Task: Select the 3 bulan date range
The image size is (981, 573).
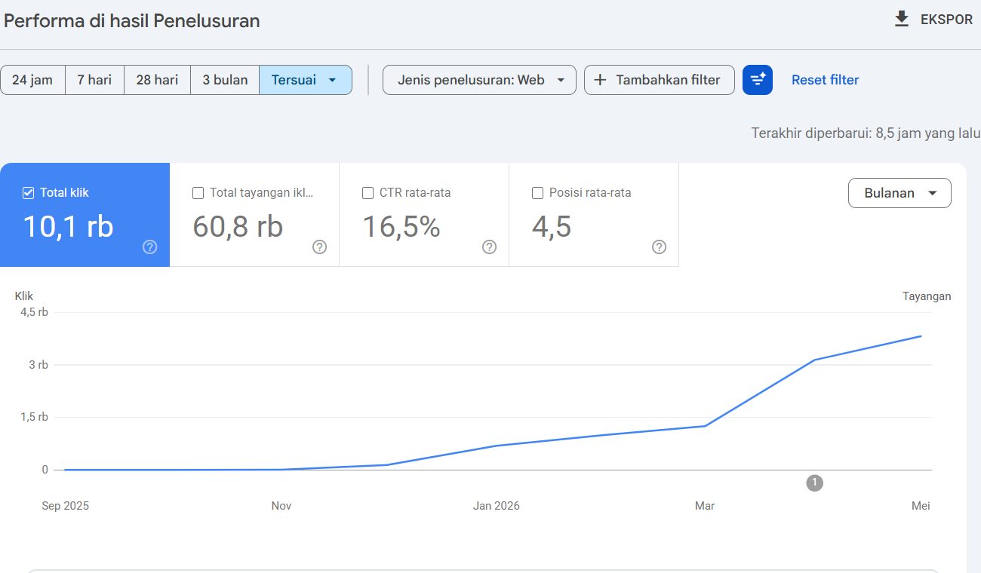Action: pyautogui.click(x=225, y=80)
